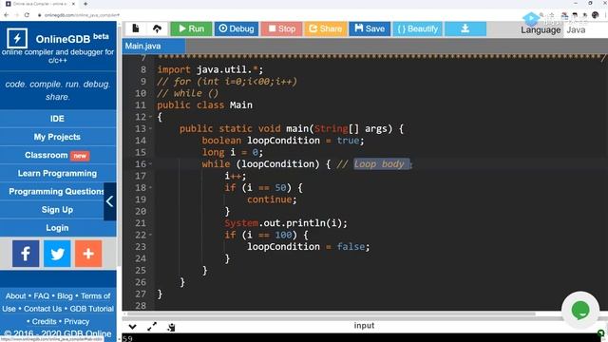The width and height of the screenshot is (608, 342).
Task: Reload the page with the browser refresh icon
Action: click(x=27, y=15)
